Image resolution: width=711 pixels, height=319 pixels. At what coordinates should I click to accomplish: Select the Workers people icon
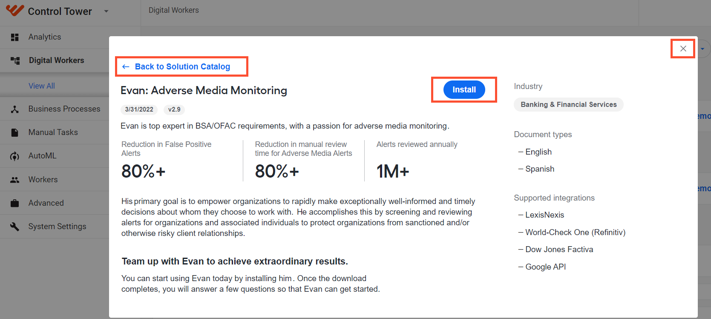pos(15,180)
